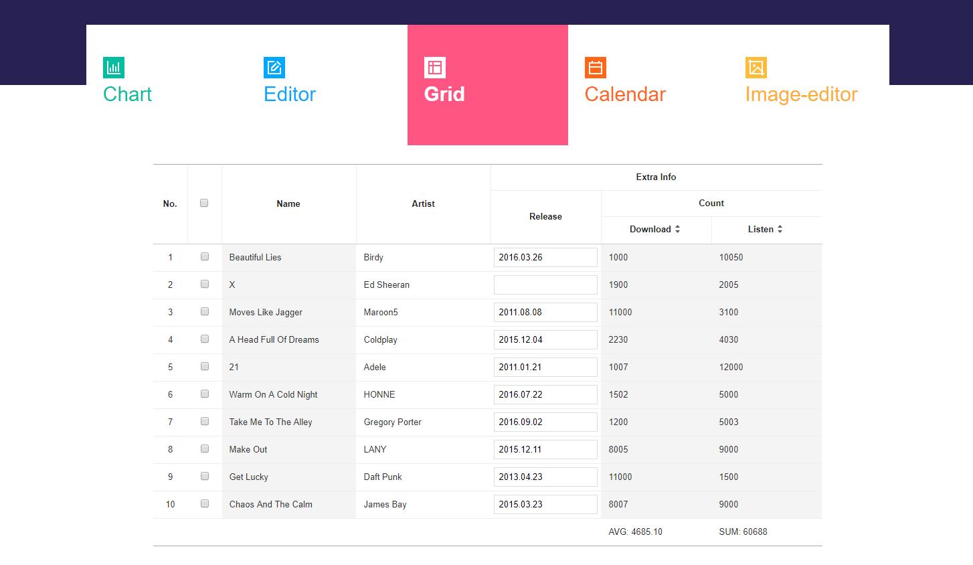Screen dimensions: 973x565
Task: Focus the 2015.12.11 release date input
Action: tap(545, 449)
